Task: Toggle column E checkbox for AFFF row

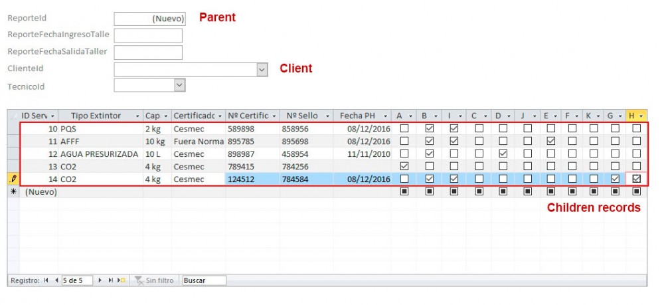Action: pos(550,141)
